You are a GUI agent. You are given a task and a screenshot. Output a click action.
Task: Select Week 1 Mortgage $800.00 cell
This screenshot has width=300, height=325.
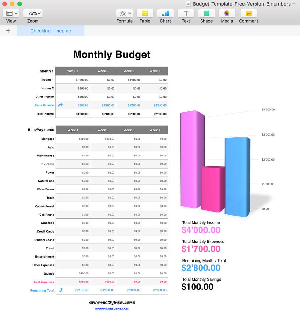(73, 139)
